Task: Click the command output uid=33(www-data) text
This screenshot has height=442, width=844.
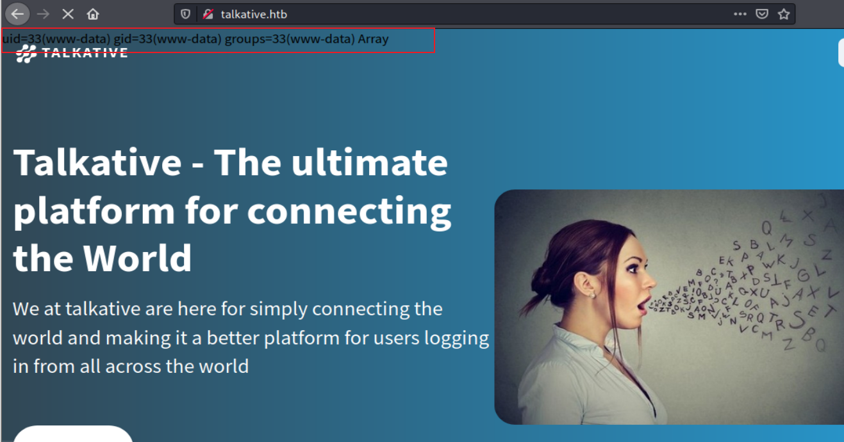Action: coord(195,39)
